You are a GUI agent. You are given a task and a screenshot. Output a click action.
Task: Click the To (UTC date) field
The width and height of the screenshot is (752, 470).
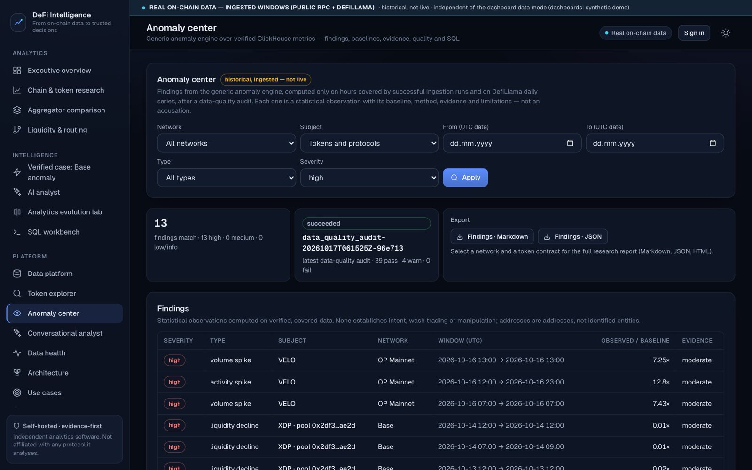pyautogui.click(x=655, y=143)
